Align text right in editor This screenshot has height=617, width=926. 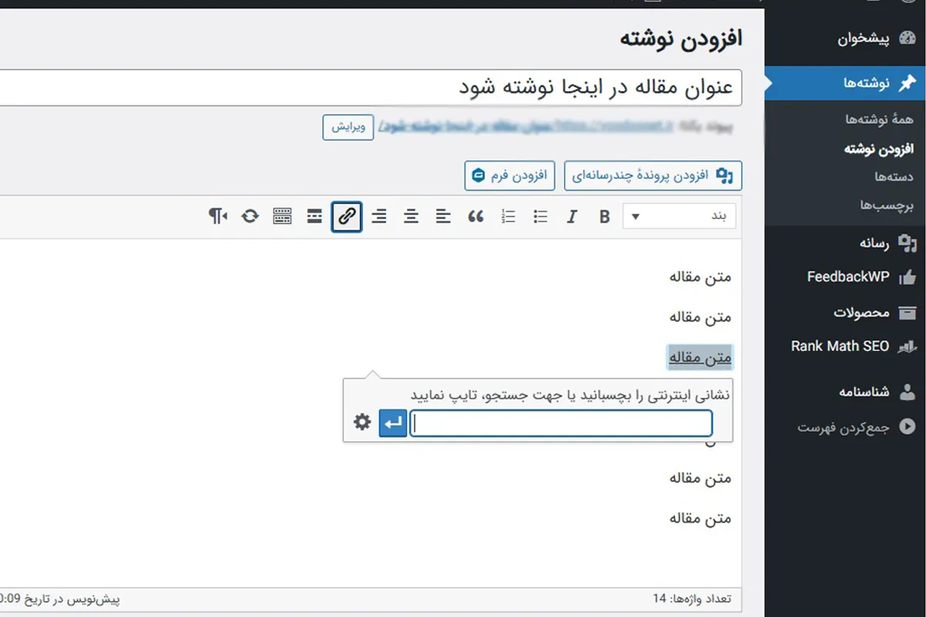(379, 217)
